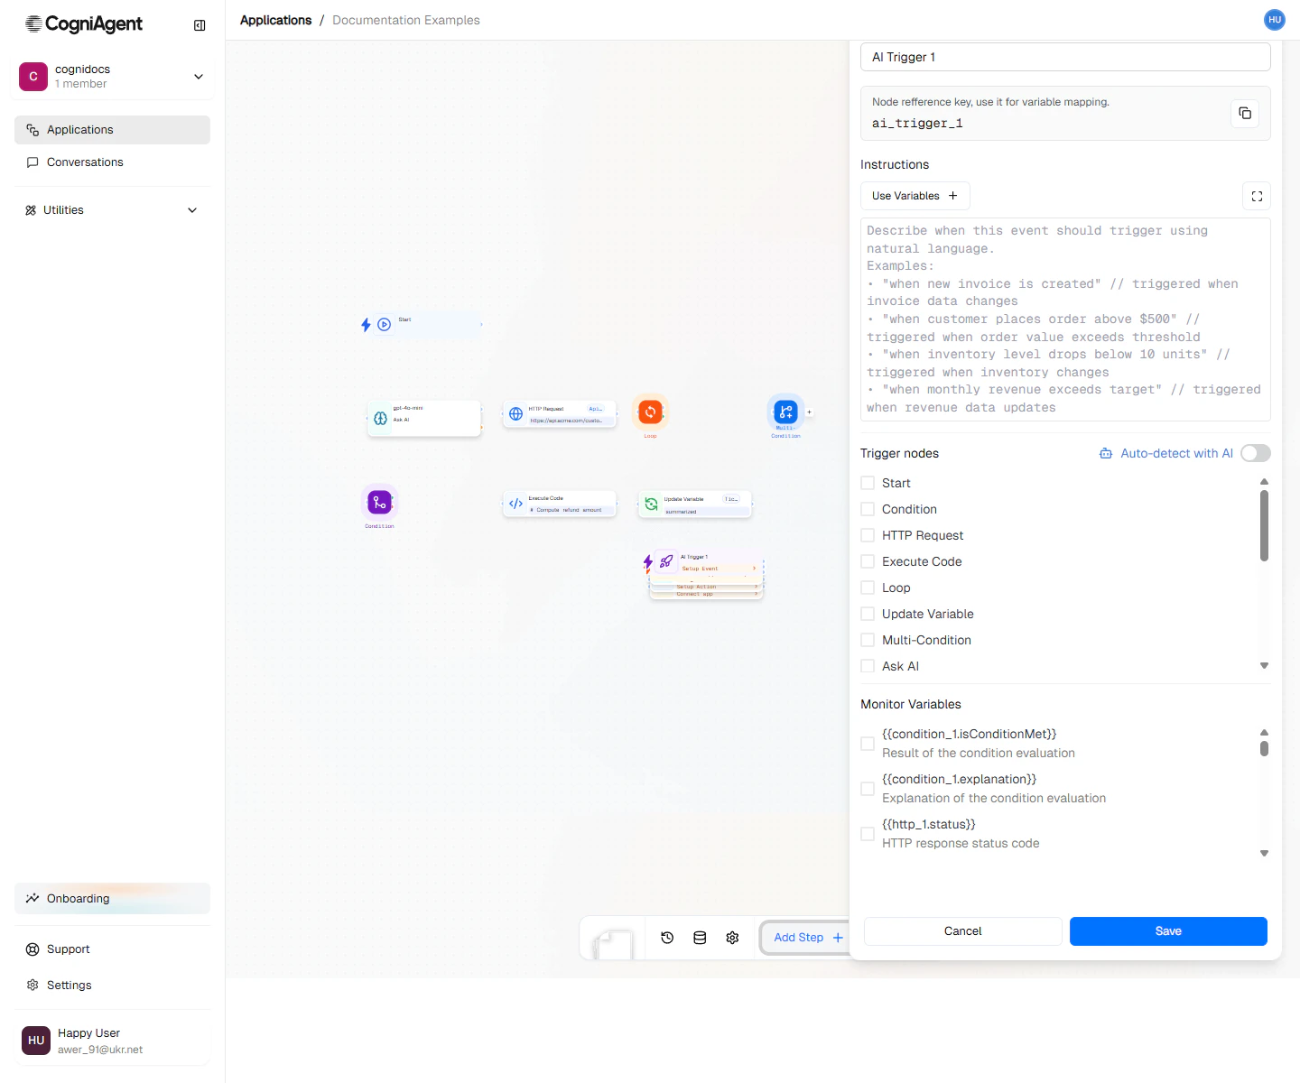Select the Execute Code brackets icon
Screen dimensions: 1300x1083
[515, 504]
